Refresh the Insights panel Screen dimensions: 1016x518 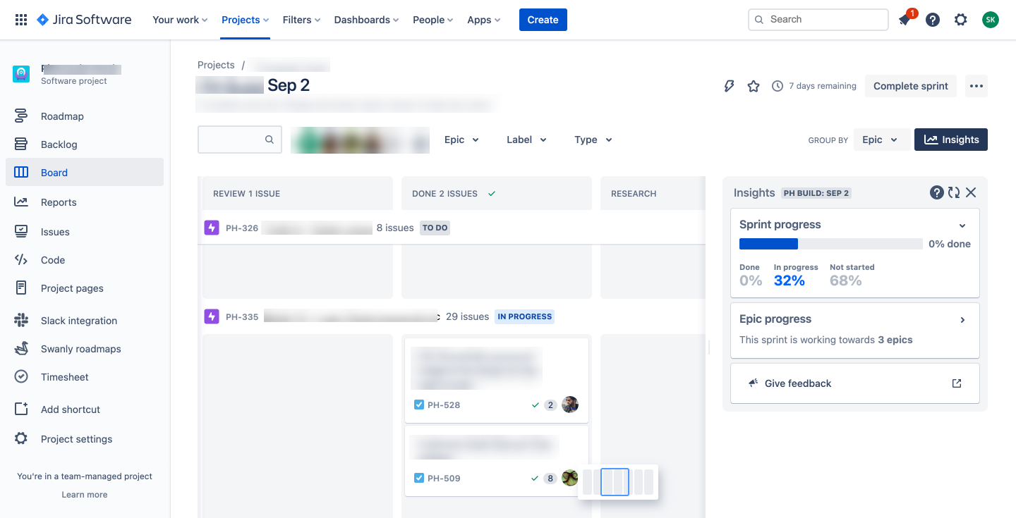coord(954,192)
